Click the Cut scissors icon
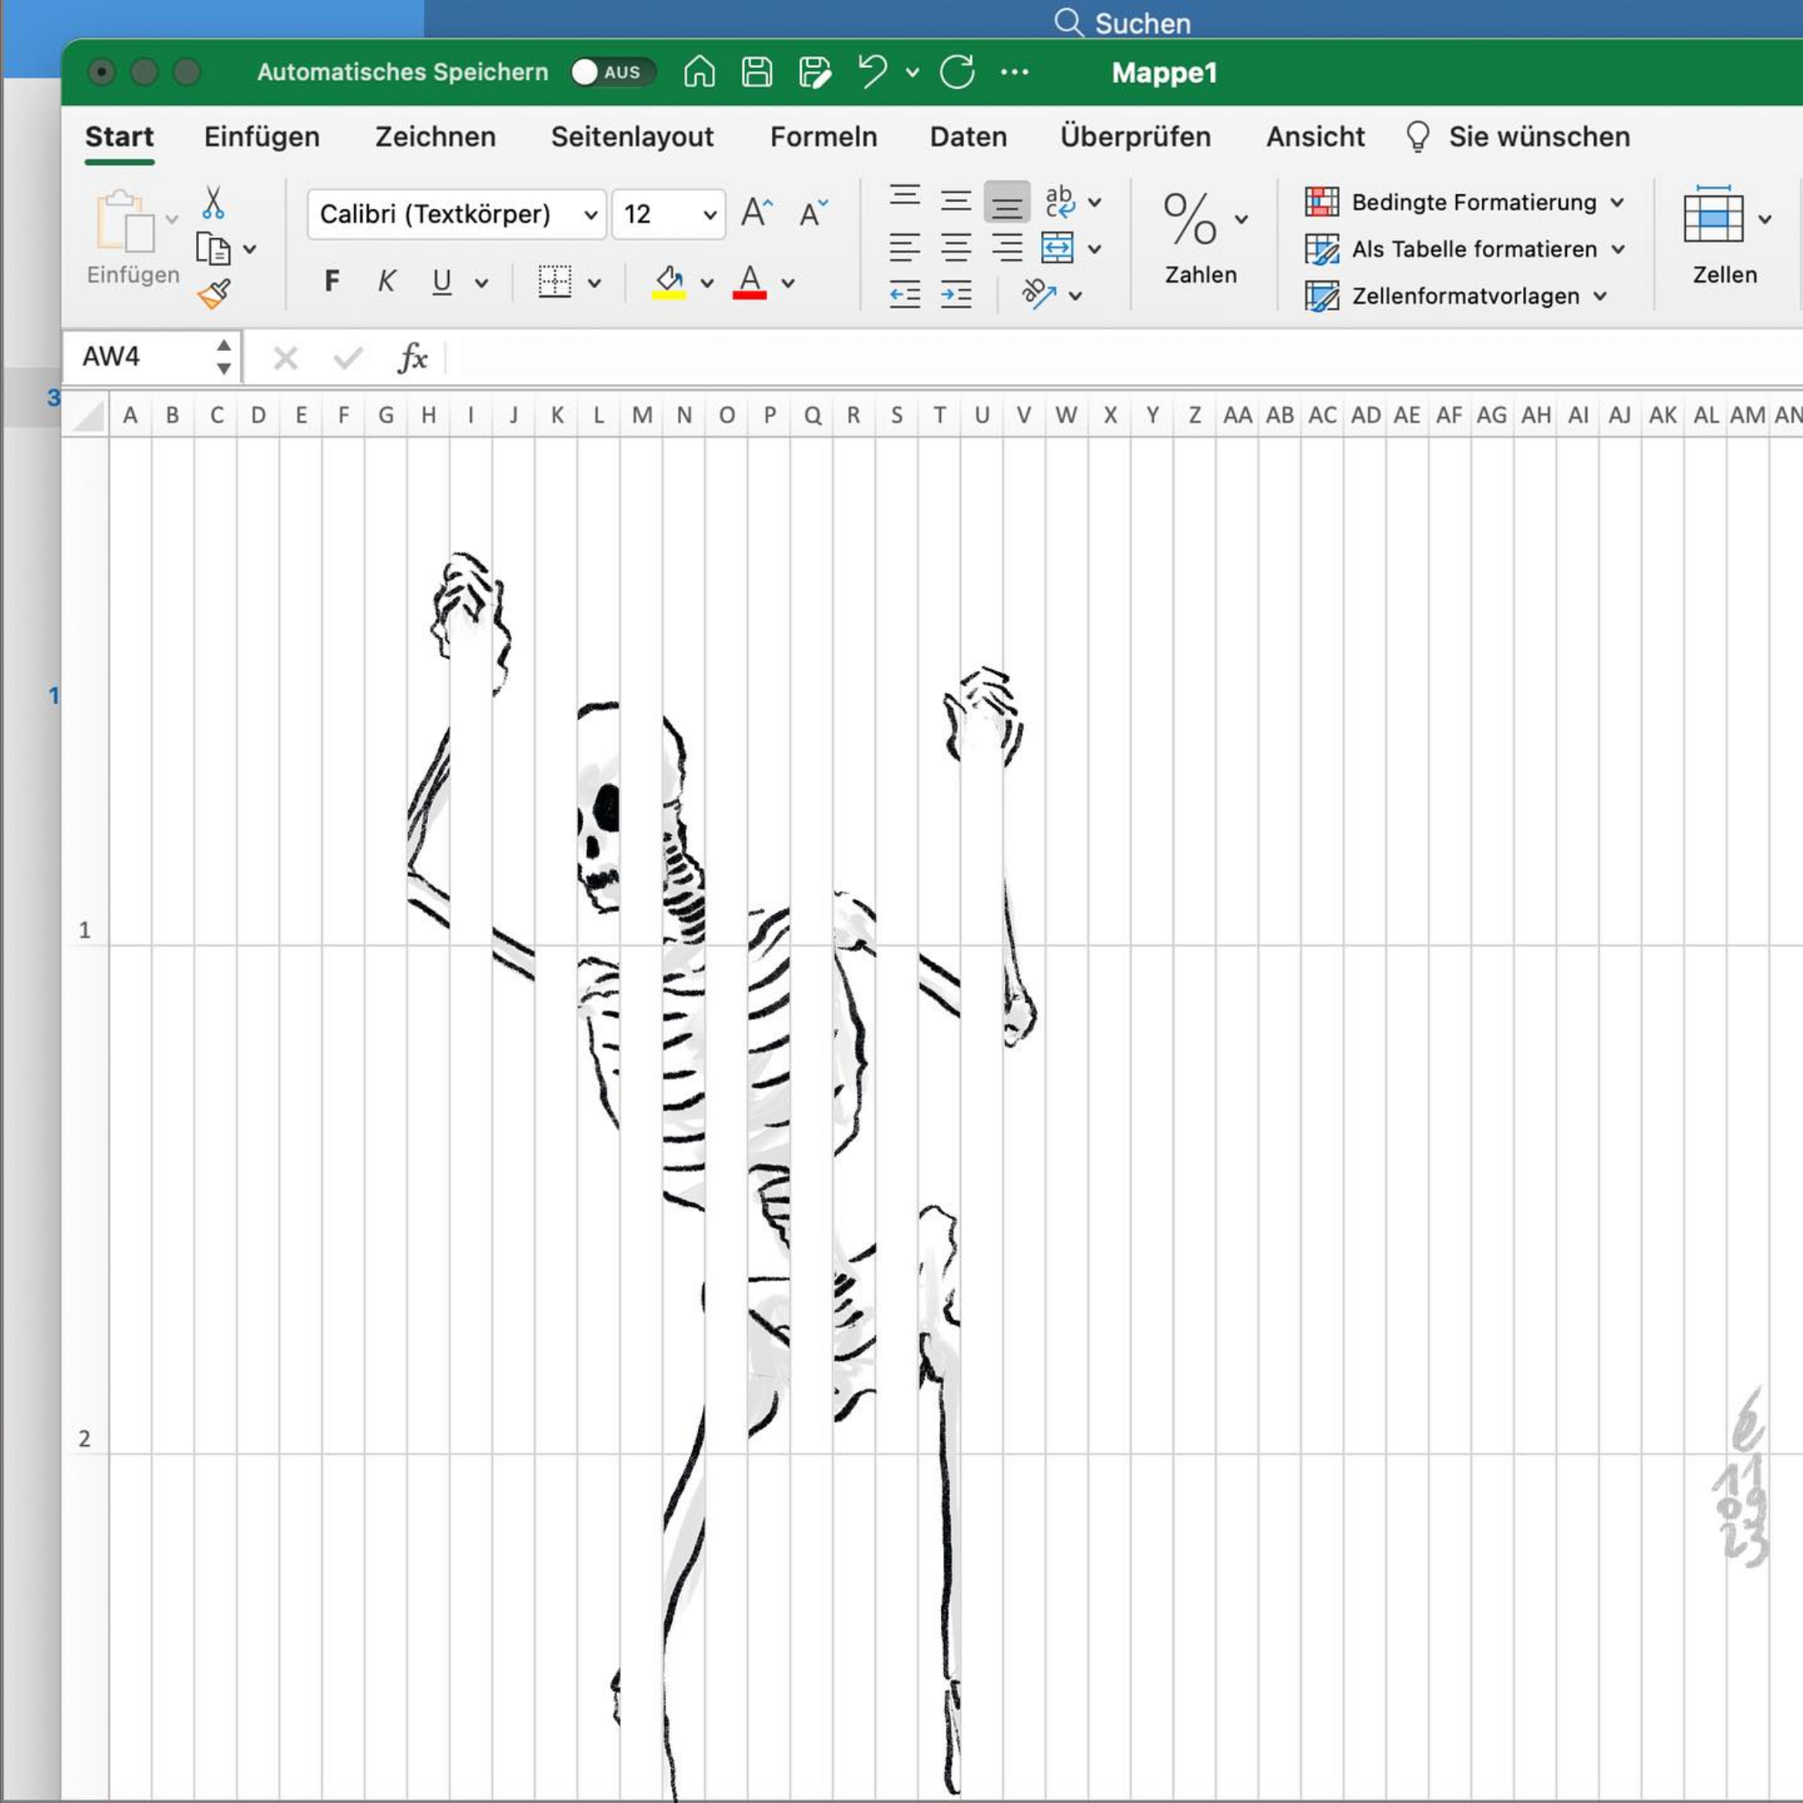This screenshot has height=1803, width=1803. click(213, 201)
